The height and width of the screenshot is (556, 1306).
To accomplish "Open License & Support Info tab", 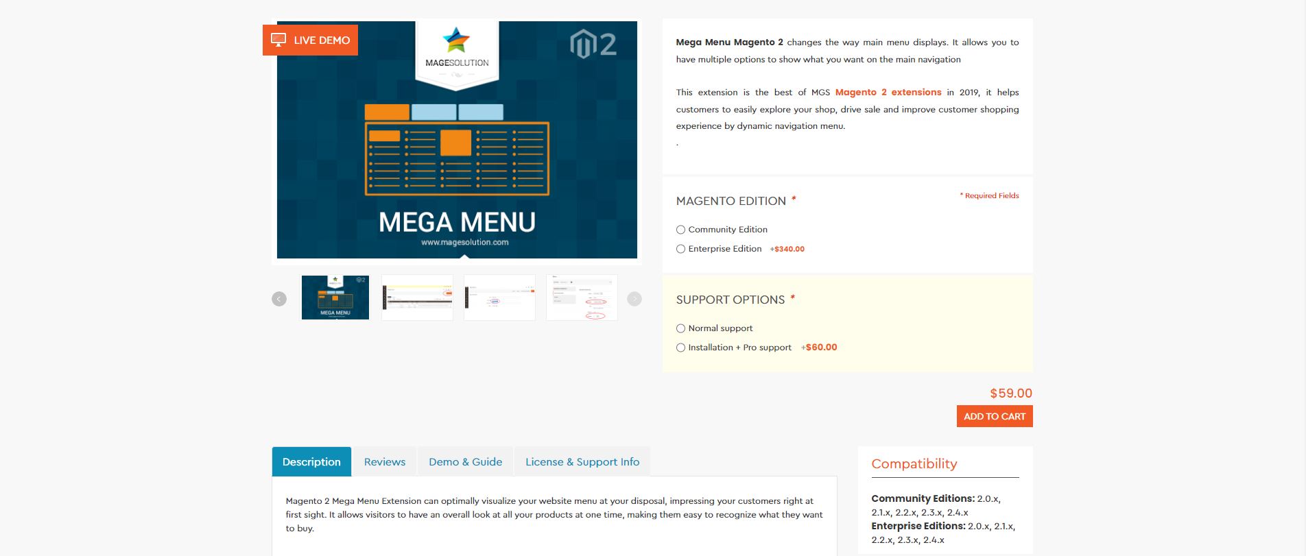I will [x=582, y=461].
